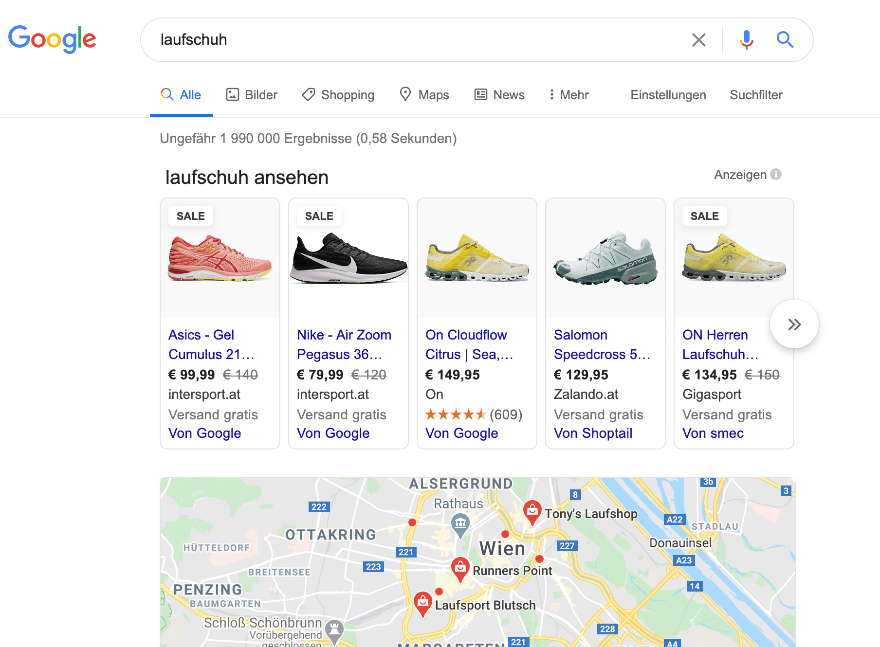Click the Anzeigen info icon
This screenshot has height=647, width=880.
tap(776, 174)
